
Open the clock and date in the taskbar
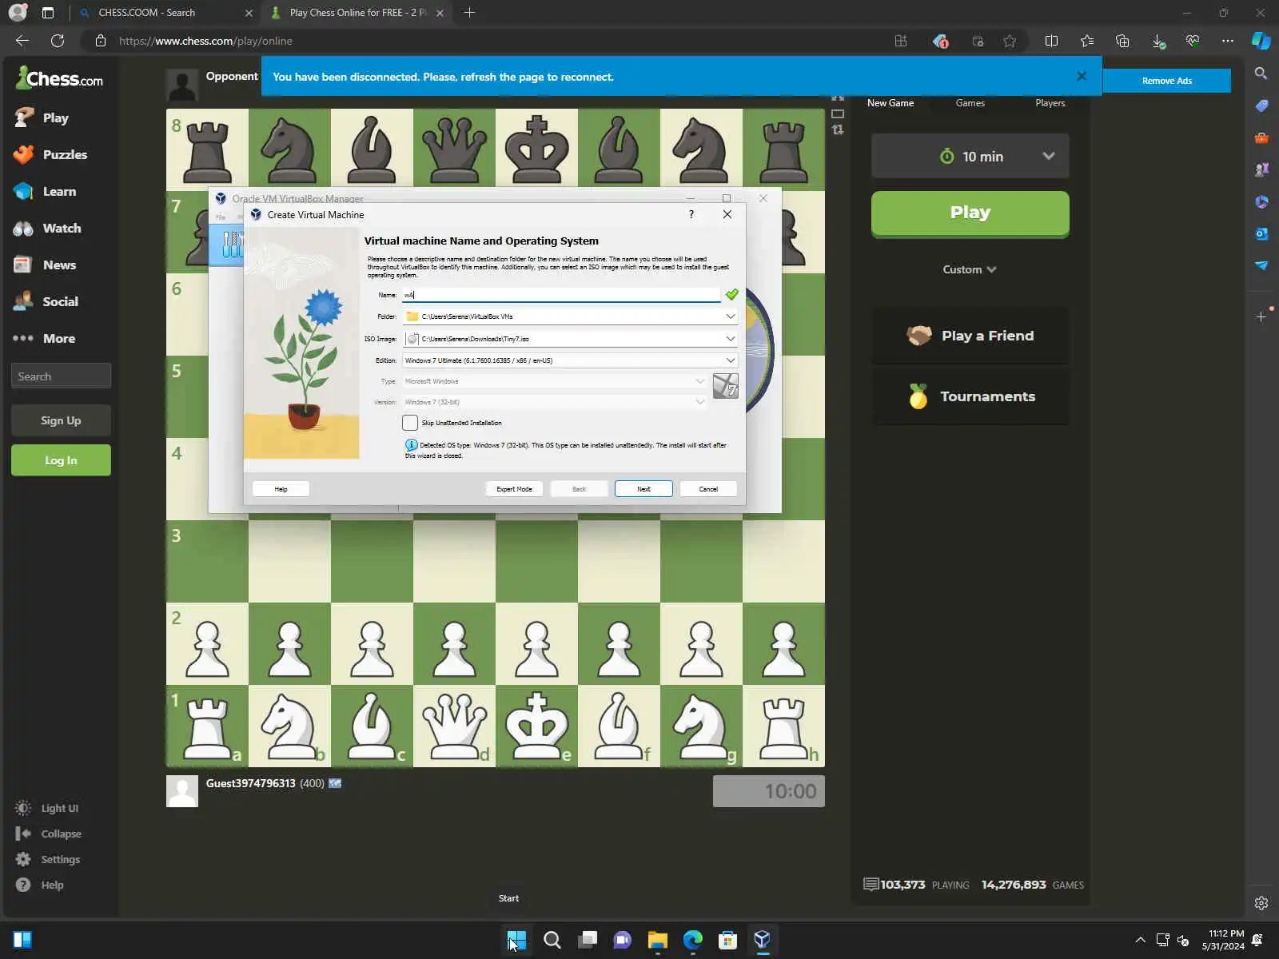[1223, 940]
